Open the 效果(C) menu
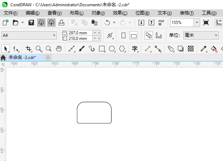This screenshot has width=223, height=161. 120,13
